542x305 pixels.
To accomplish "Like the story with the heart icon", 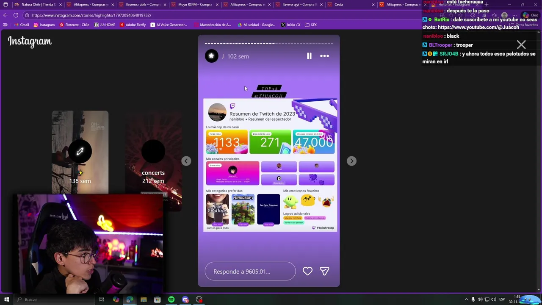I will click(x=307, y=271).
